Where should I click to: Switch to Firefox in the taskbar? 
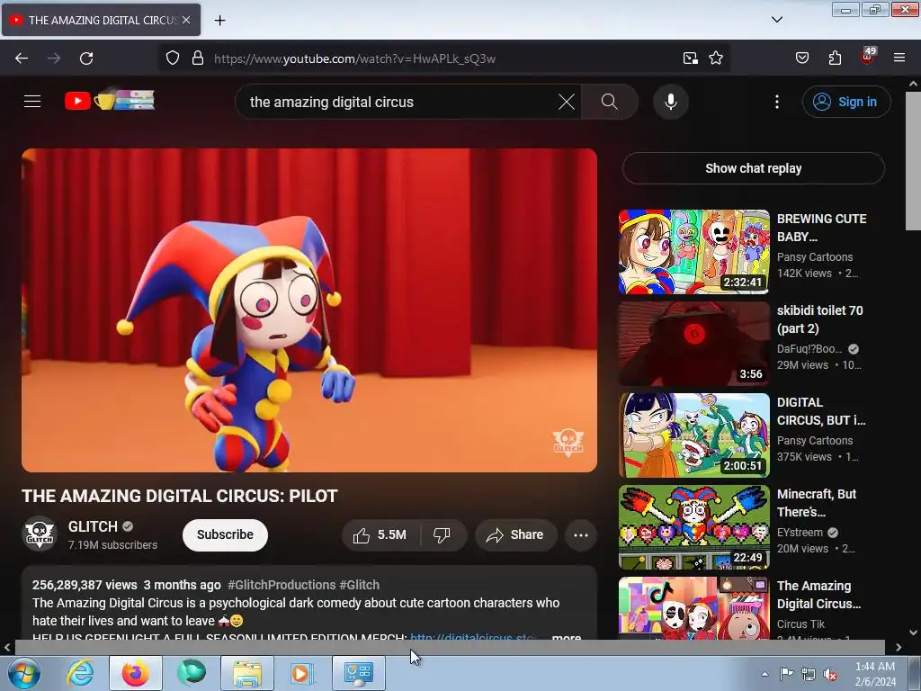[136, 673]
